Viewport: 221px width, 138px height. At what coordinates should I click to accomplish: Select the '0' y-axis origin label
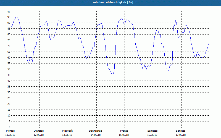pyautogui.click(x=10, y=127)
